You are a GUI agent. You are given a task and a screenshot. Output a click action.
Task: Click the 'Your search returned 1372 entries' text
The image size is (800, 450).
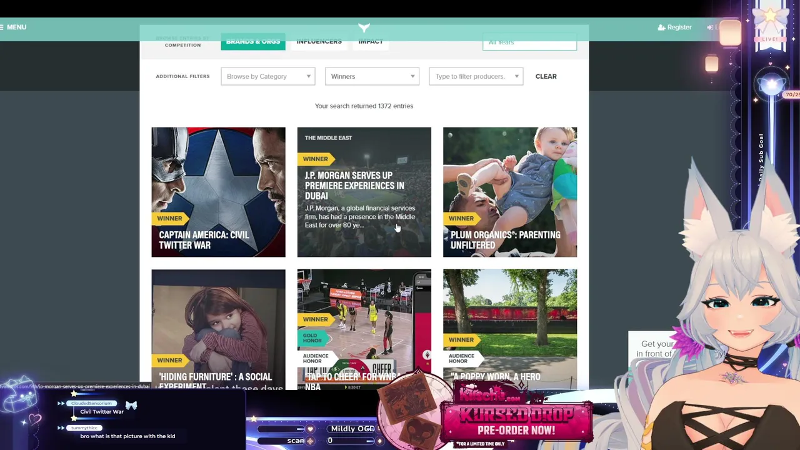click(364, 106)
